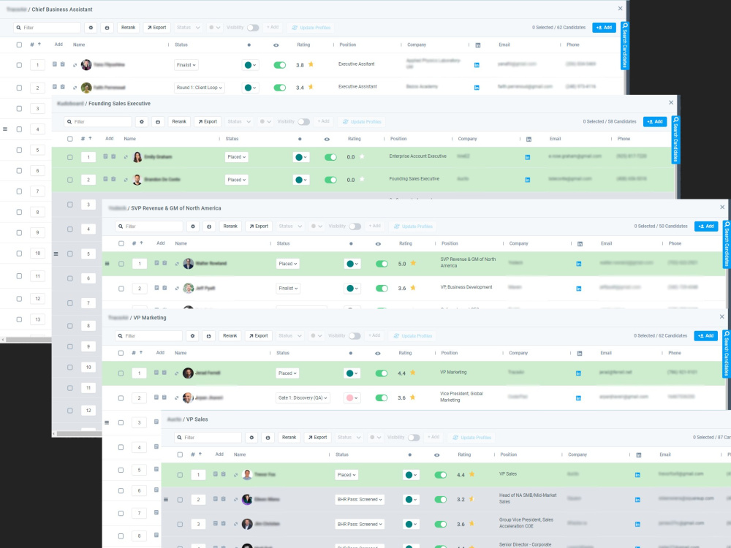Click eye column header icon in Founding Sales Executive
This screenshot has height=548, width=731.
tap(327, 139)
